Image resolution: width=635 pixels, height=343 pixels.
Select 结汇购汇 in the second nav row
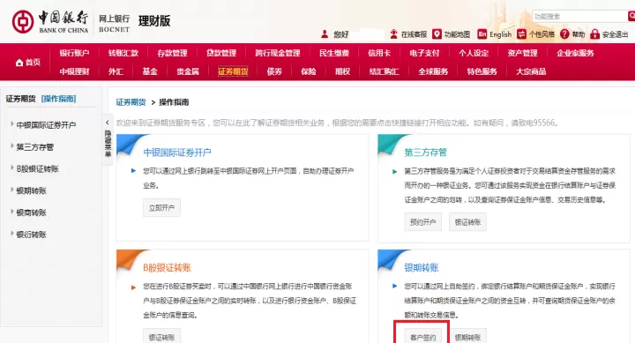click(x=384, y=71)
